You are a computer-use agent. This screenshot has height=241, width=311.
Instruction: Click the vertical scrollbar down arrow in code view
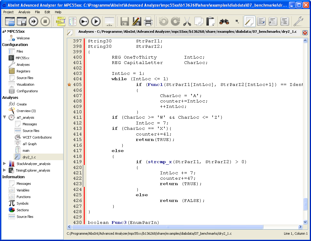(305, 222)
